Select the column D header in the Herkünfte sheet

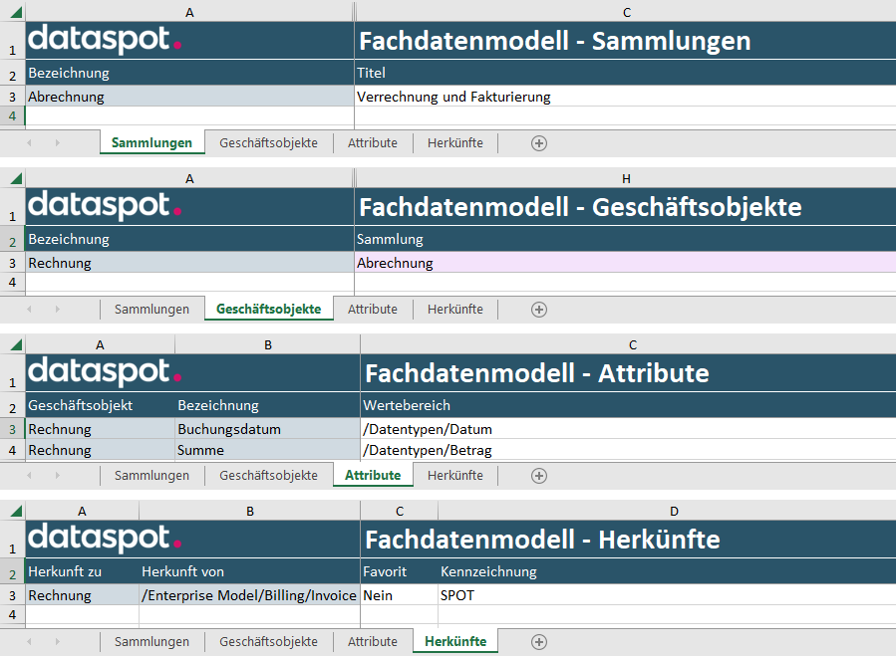(674, 511)
